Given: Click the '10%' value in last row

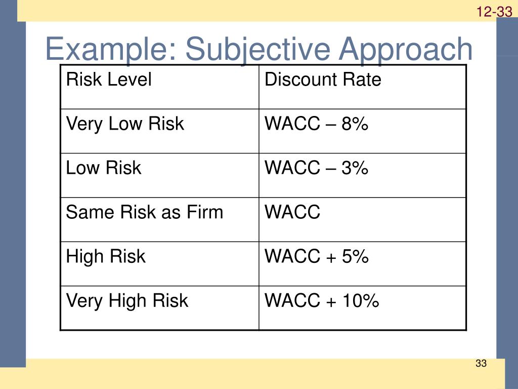Looking at the screenshot, I should pyautogui.click(x=360, y=301).
